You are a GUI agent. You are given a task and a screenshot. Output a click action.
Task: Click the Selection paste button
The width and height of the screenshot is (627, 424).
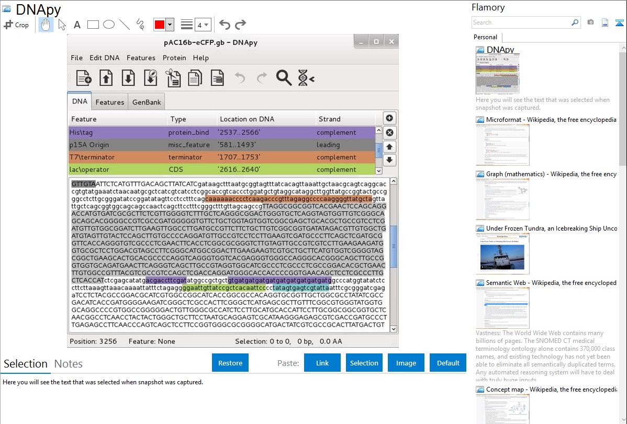tap(364, 363)
